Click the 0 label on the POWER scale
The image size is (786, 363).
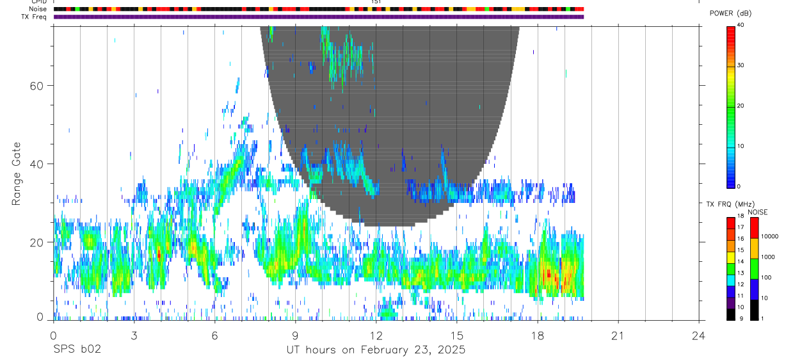739,186
